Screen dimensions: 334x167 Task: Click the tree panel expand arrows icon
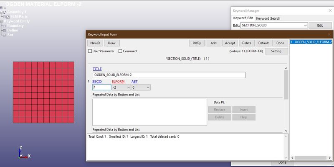pyautogui.click(x=5, y=8)
